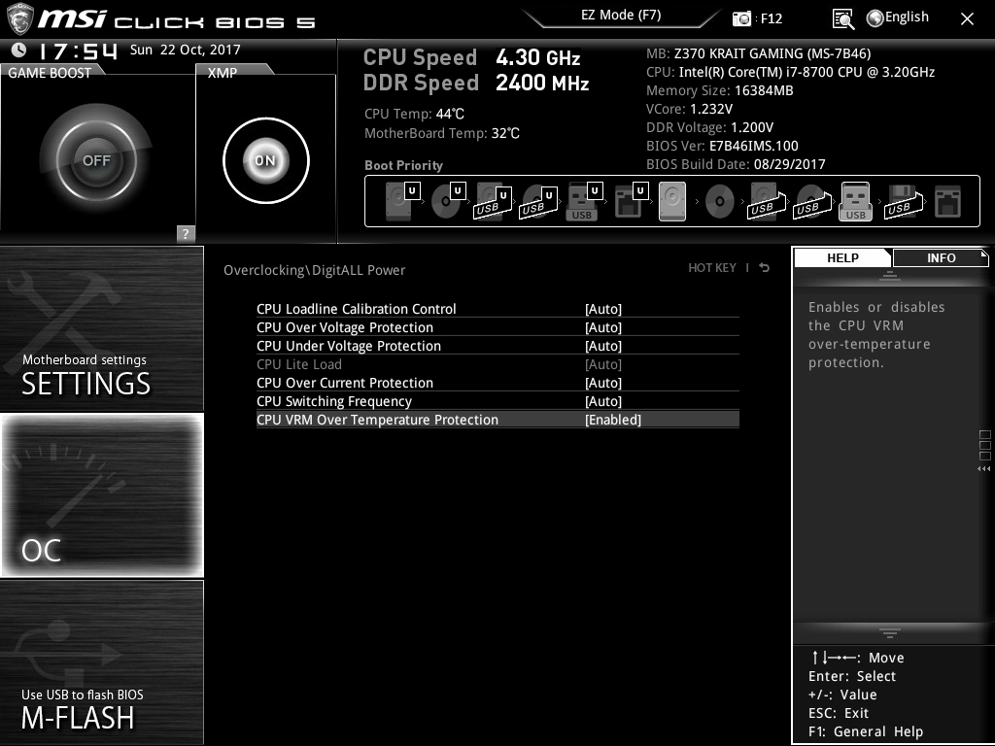Image resolution: width=995 pixels, height=746 pixels.
Task: Change language from English
Action: coord(907,17)
